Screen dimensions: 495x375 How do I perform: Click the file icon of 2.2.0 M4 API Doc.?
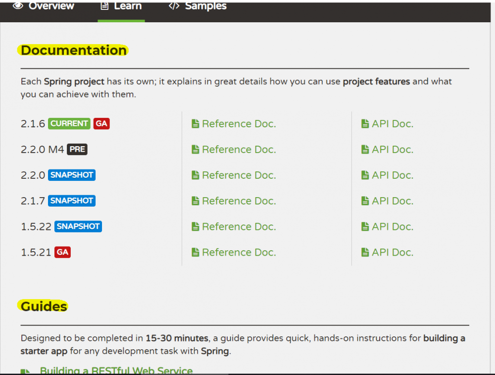coord(365,150)
